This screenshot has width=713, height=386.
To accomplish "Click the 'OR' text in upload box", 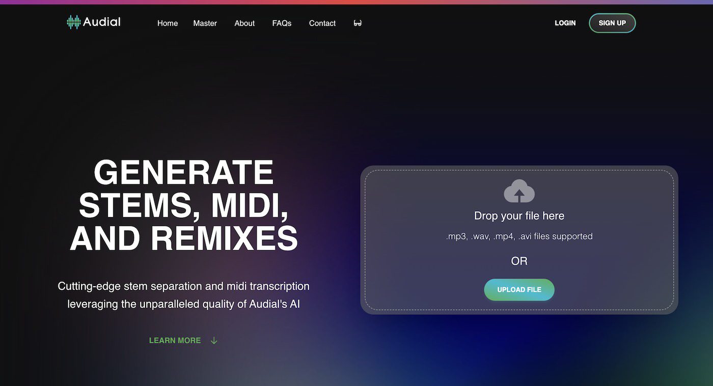I will click(x=519, y=261).
